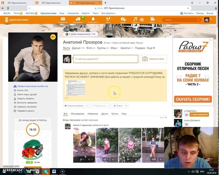The width and height of the screenshot is (219, 175).
Task: Click СКАЧАТЬ СБОРНИК button
Action: tap(193, 99)
